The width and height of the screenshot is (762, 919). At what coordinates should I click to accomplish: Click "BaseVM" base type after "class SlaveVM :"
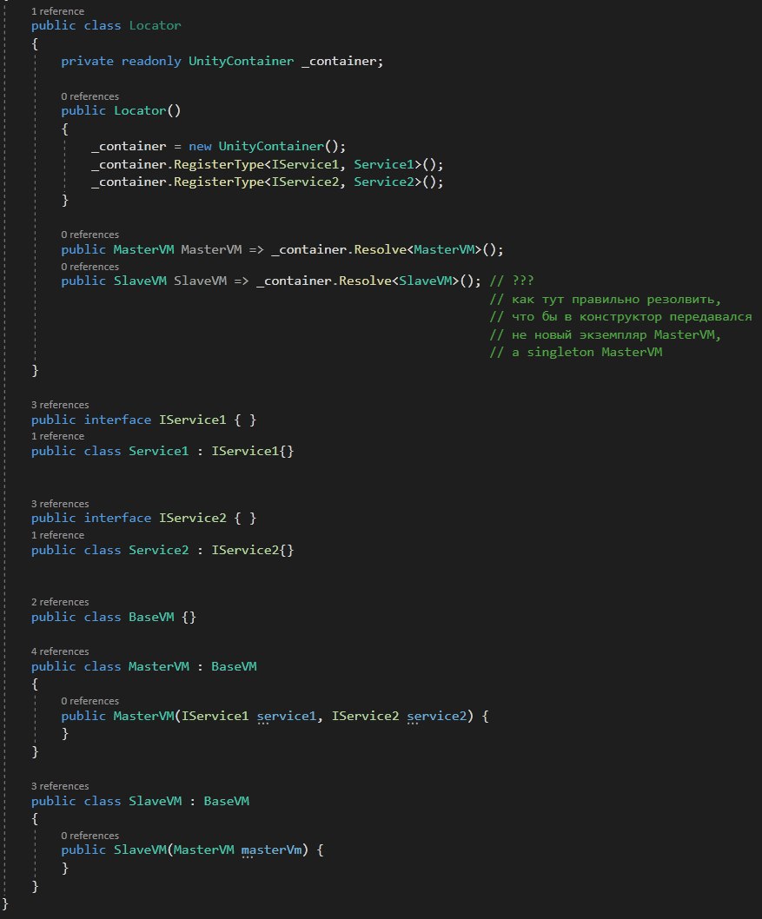tap(226, 801)
